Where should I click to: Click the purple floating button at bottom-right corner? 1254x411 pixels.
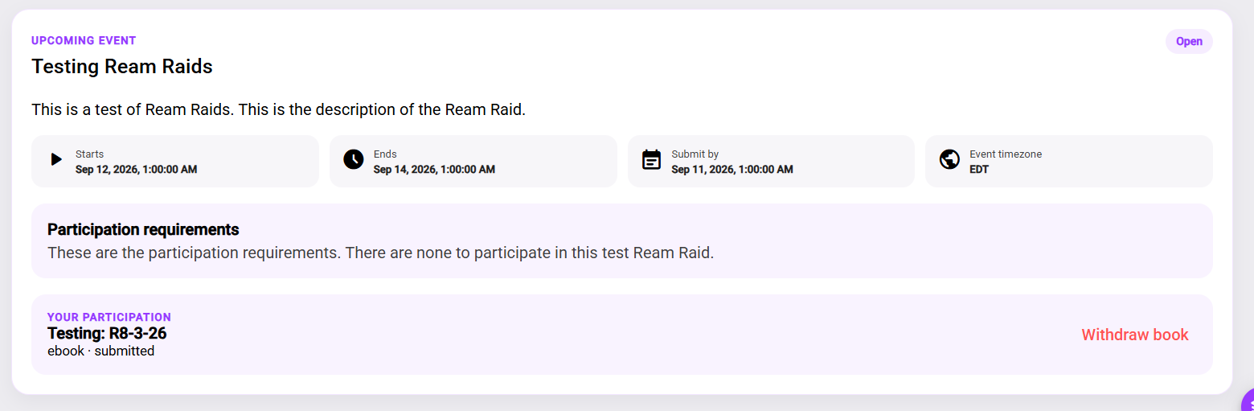pyautogui.click(x=1248, y=400)
